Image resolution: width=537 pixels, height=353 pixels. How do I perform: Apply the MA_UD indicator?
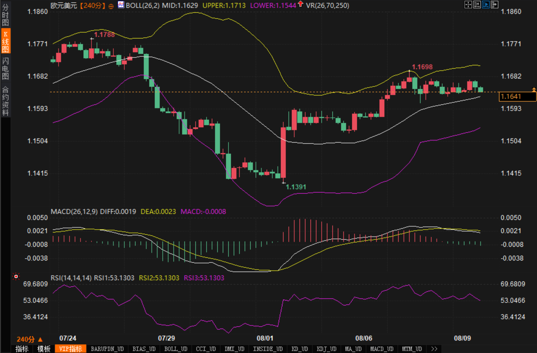[x=353, y=349]
